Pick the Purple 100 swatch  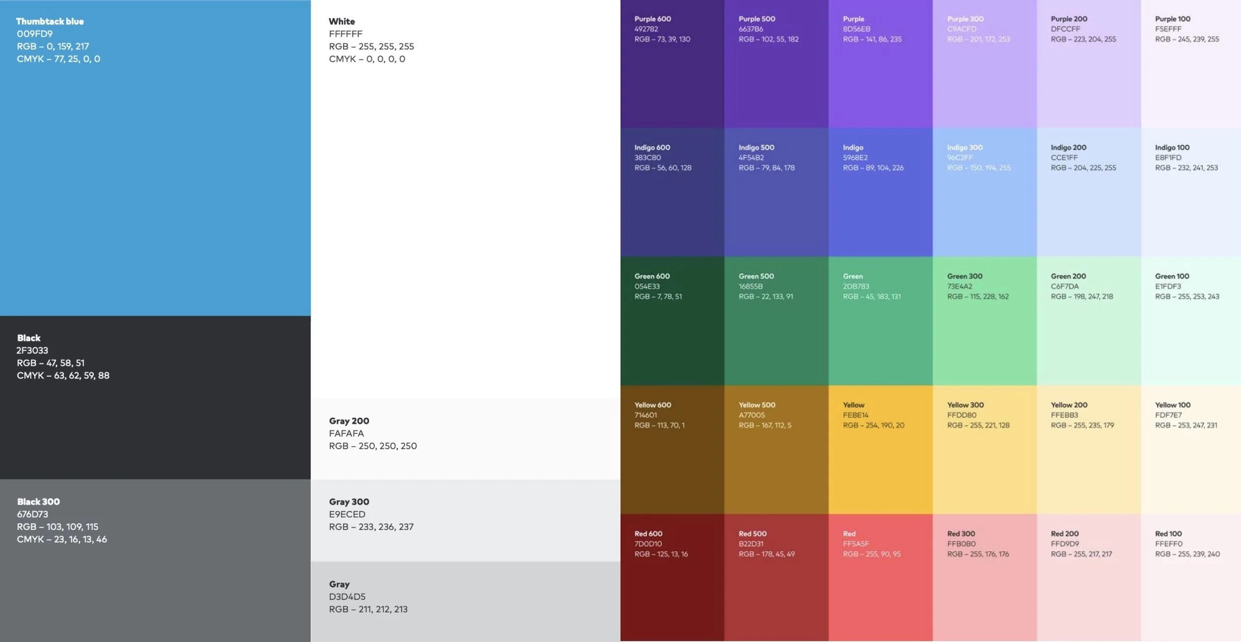click(1190, 74)
